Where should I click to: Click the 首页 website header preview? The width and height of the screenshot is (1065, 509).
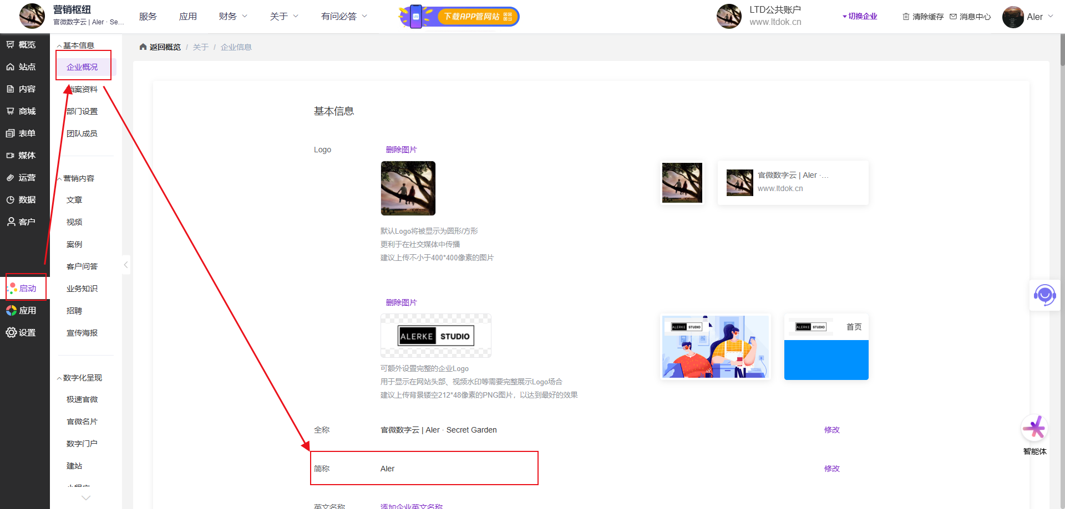tap(826, 347)
